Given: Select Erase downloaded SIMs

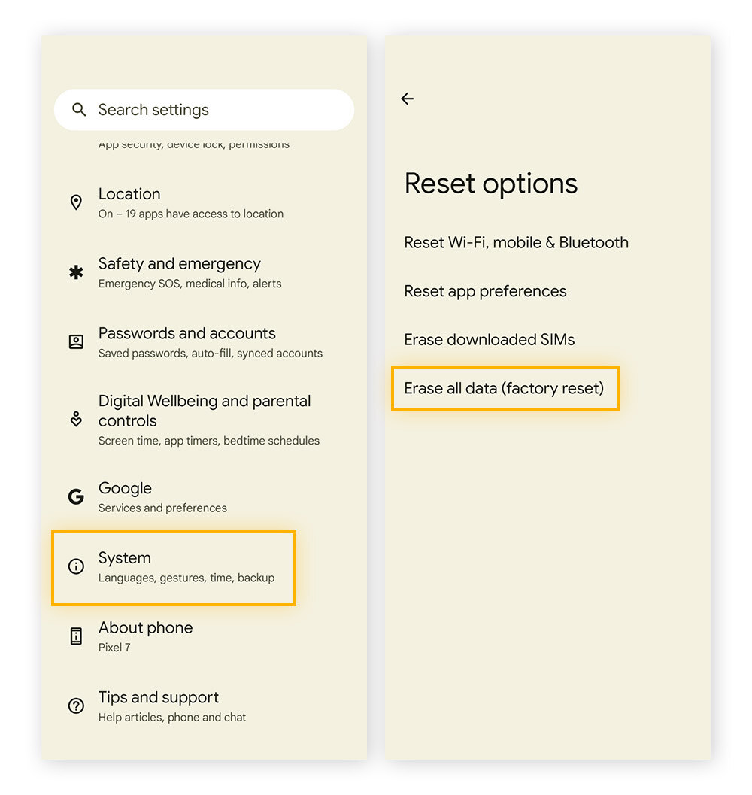Looking at the screenshot, I should point(489,339).
